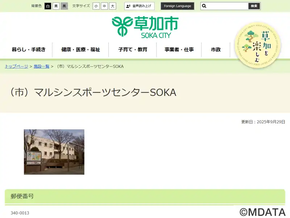Start the 音声読み上げ read-aloud feature
This screenshot has height=218, width=290.
tap(140, 6)
